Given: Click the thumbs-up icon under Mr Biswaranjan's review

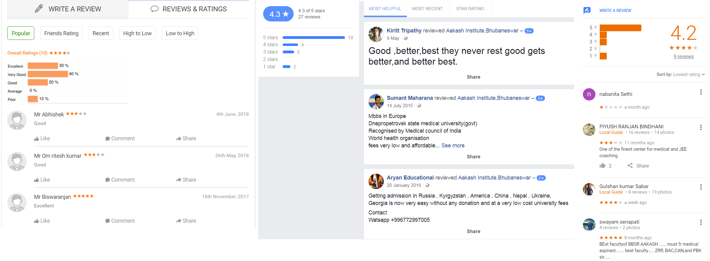Looking at the screenshot, I should [x=36, y=221].
